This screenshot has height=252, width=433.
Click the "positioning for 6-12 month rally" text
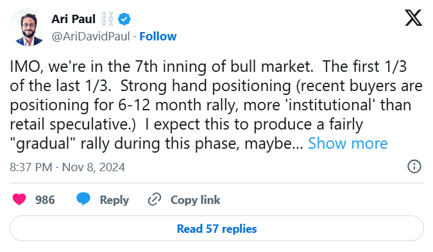coord(124,105)
